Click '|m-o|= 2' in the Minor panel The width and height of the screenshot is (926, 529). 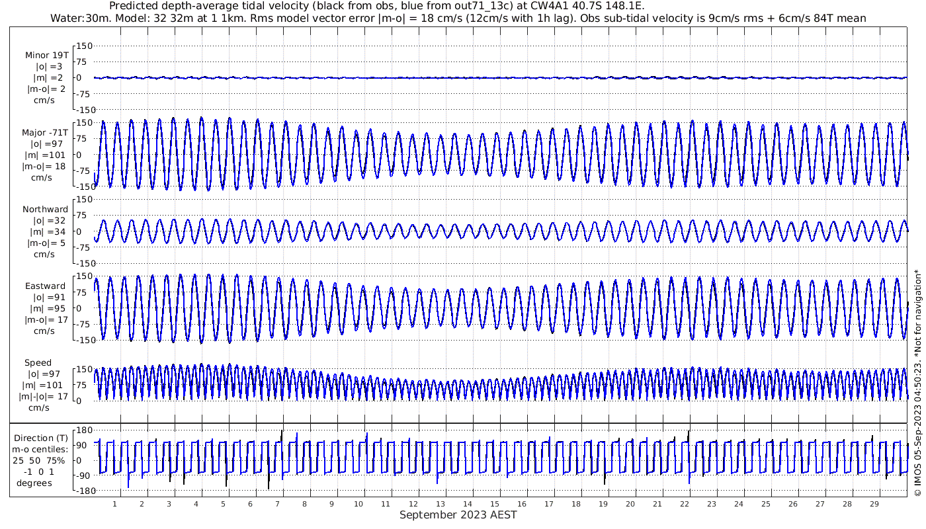pyautogui.click(x=46, y=89)
